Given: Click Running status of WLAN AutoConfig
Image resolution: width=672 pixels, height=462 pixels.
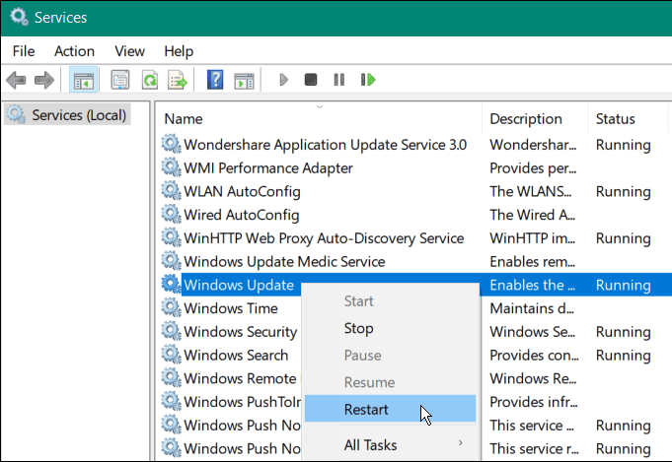Looking at the screenshot, I should click(623, 191).
